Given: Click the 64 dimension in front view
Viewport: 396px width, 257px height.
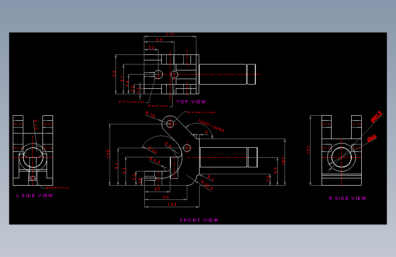Looking at the screenshot, I should point(124,171).
